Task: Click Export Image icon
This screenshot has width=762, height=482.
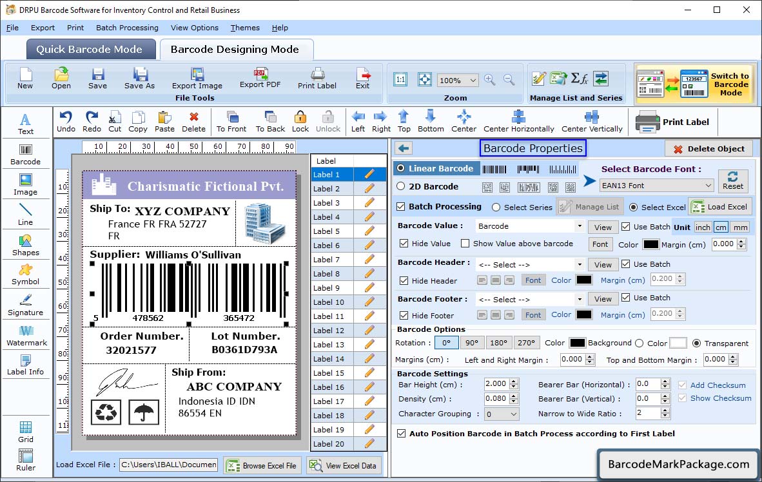Action: click(197, 79)
